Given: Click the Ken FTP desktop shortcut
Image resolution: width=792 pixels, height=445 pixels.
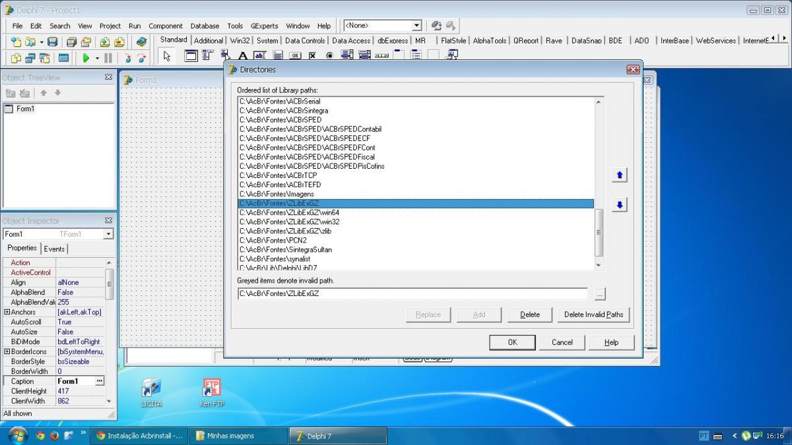Looking at the screenshot, I should click(211, 392).
